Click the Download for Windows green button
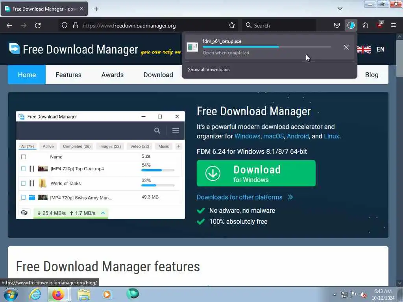Viewport: 403px width, 302px height. (256, 173)
